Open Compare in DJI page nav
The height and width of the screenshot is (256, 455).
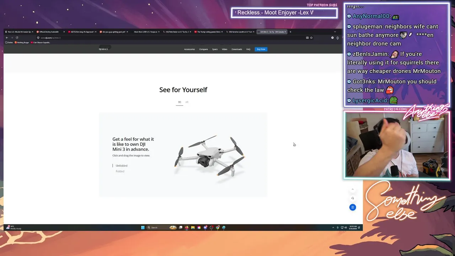(x=203, y=49)
